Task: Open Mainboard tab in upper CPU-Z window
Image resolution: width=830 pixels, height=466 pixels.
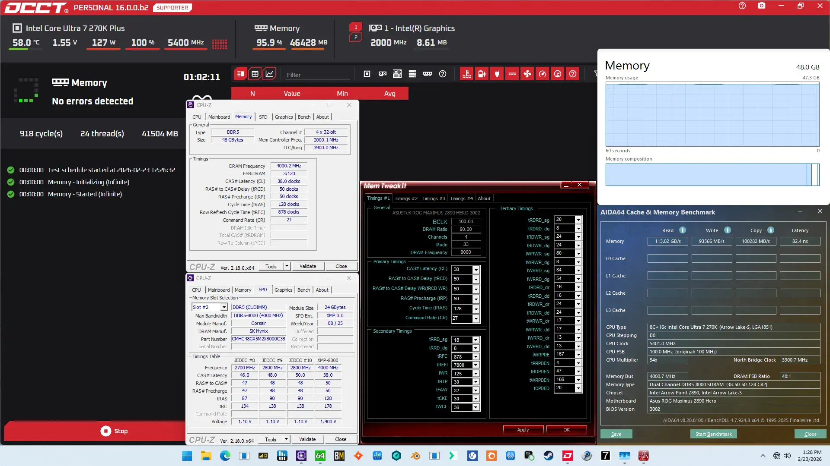Action: [219, 117]
